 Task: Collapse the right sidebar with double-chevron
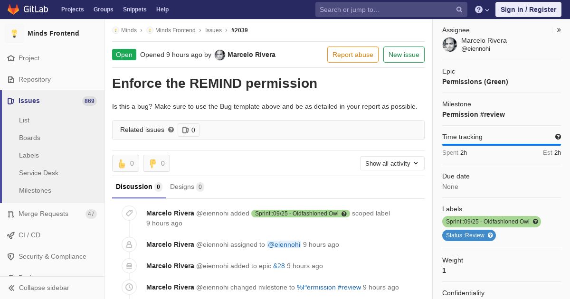point(559,30)
